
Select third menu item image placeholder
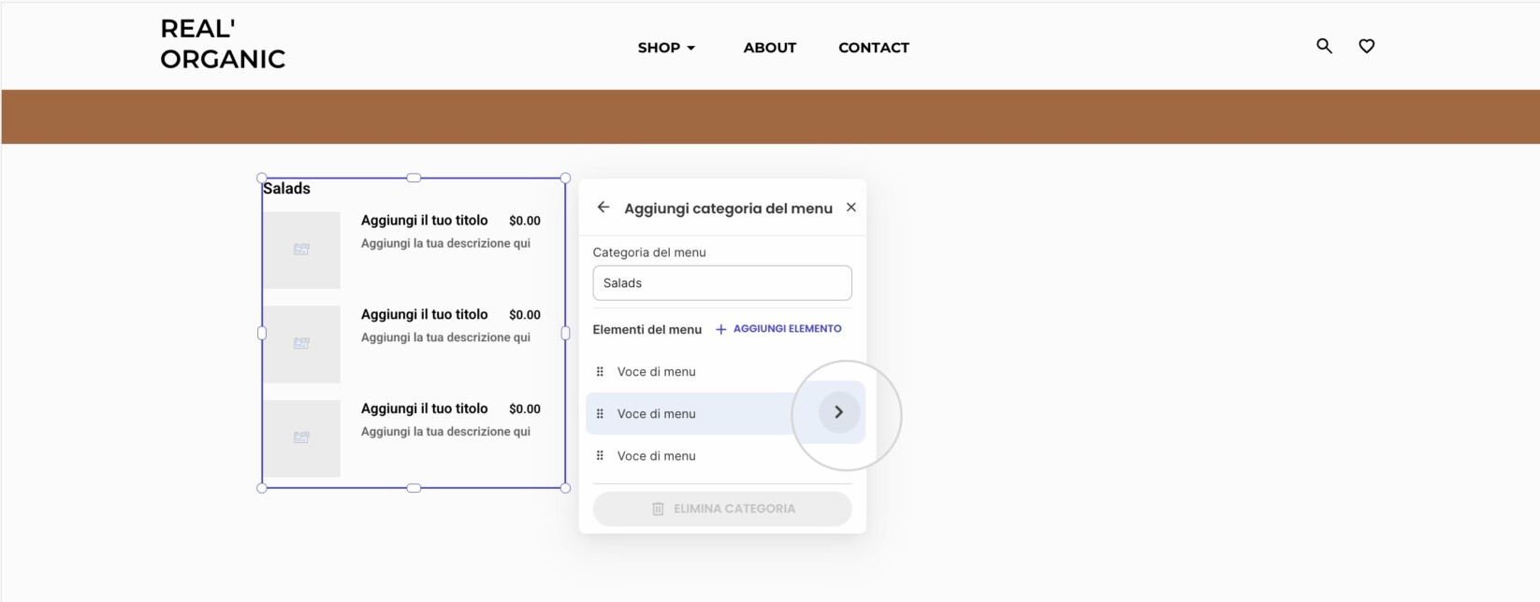point(301,438)
